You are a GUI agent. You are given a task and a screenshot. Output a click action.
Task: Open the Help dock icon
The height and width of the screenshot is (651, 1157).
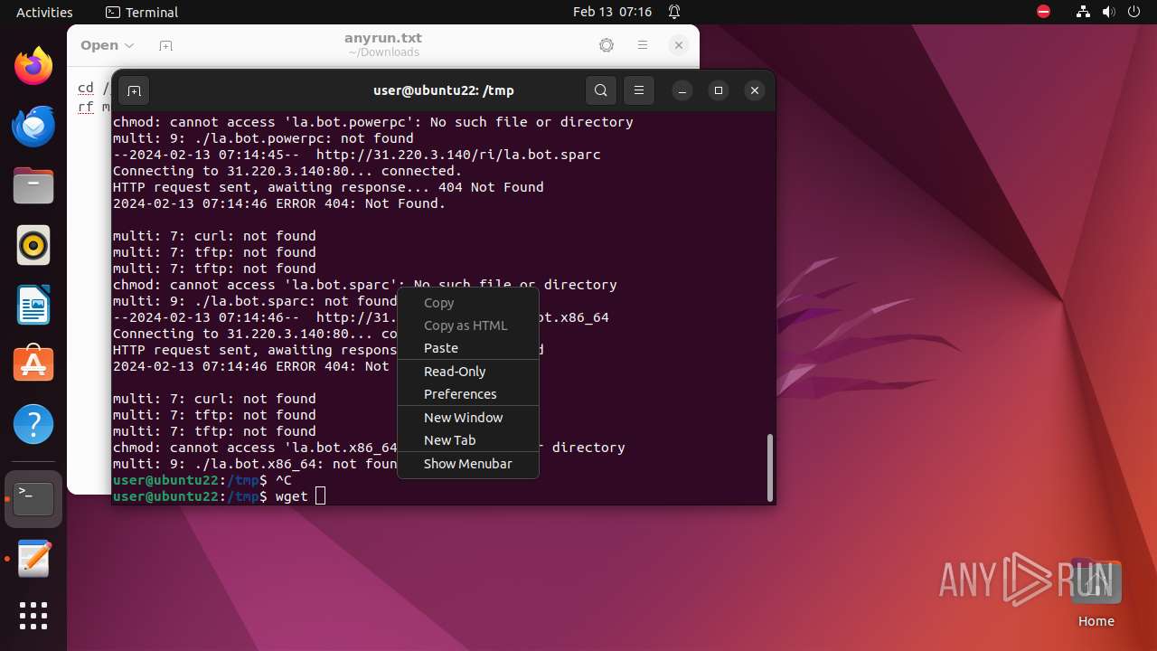pos(33,425)
